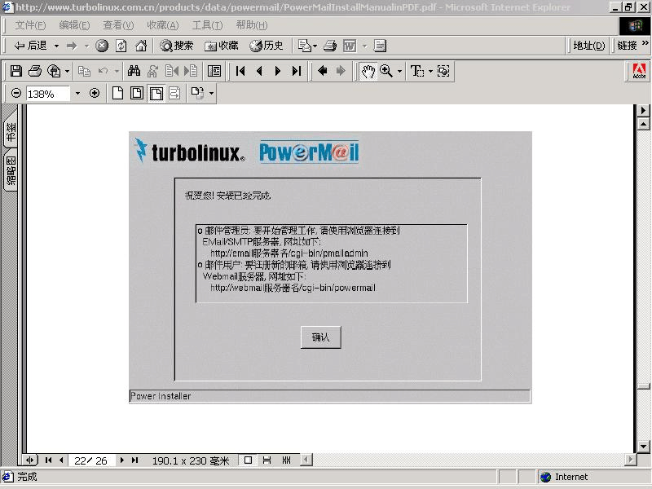652x489 pixels.
Task: Click the vertical scrollbar down arrow
Action: pos(643,447)
